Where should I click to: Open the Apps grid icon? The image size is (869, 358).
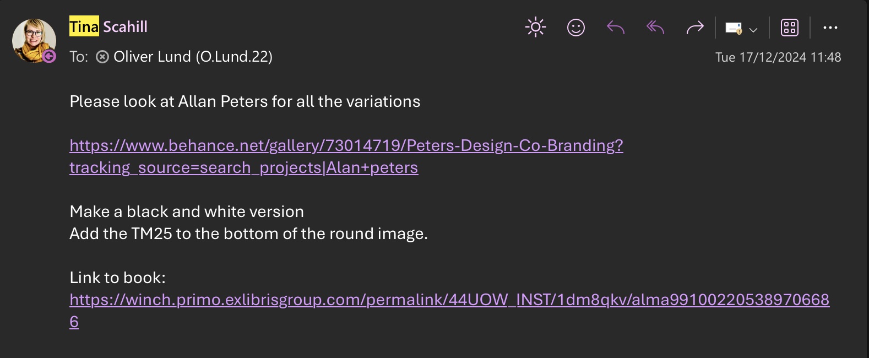(x=790, y=27)
